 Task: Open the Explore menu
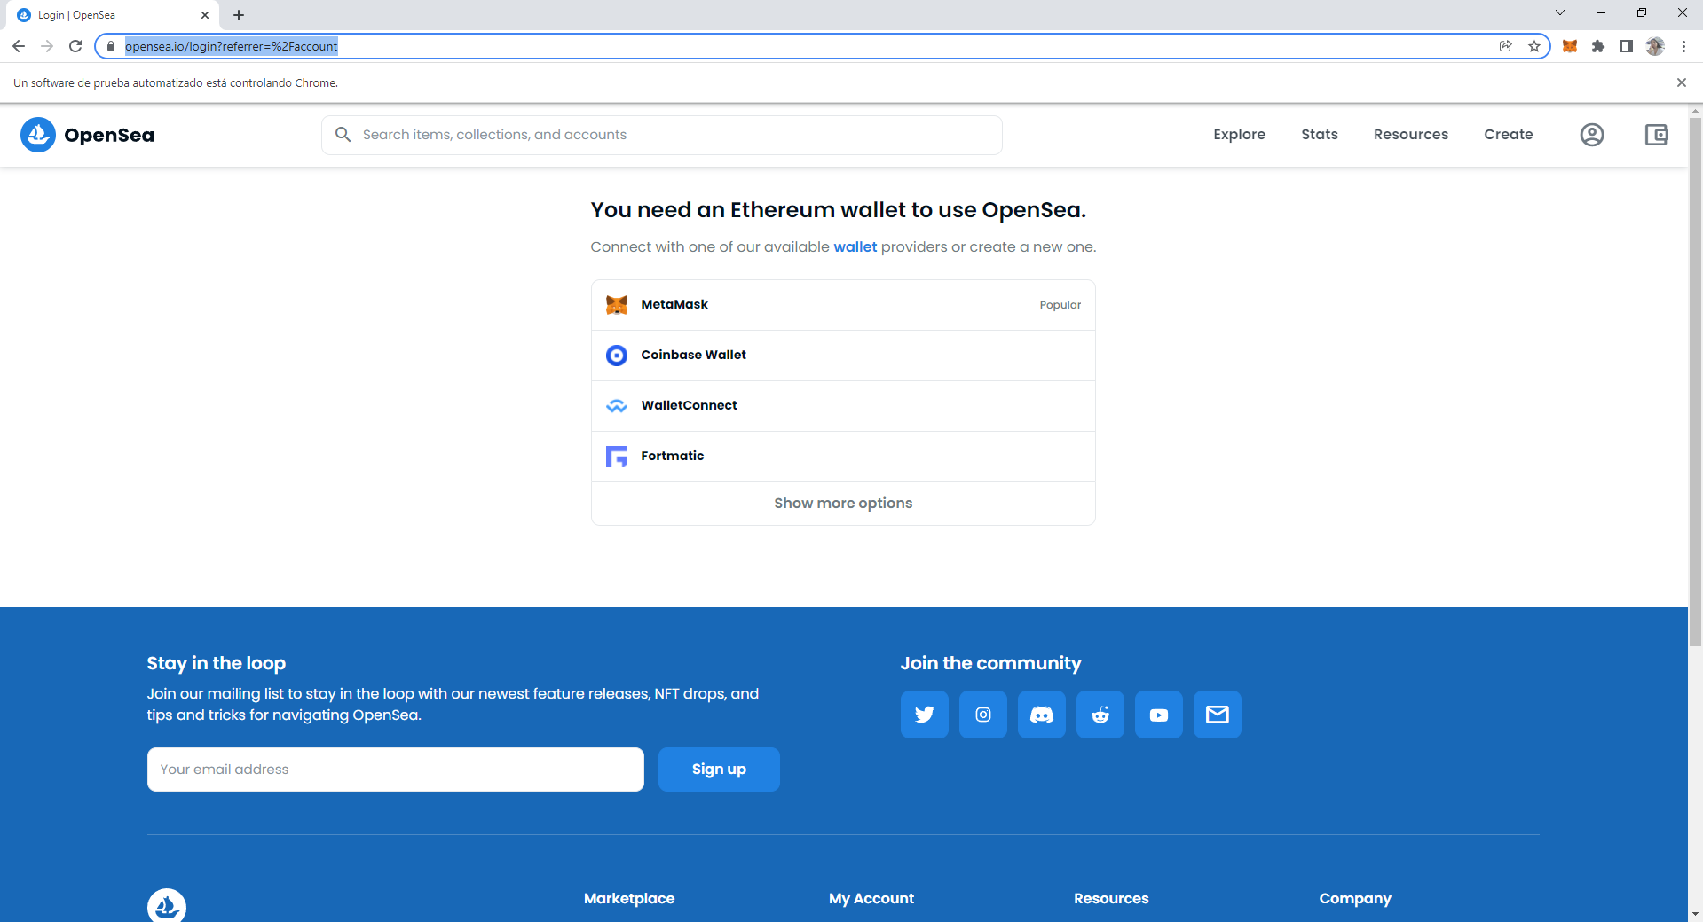1240,135
